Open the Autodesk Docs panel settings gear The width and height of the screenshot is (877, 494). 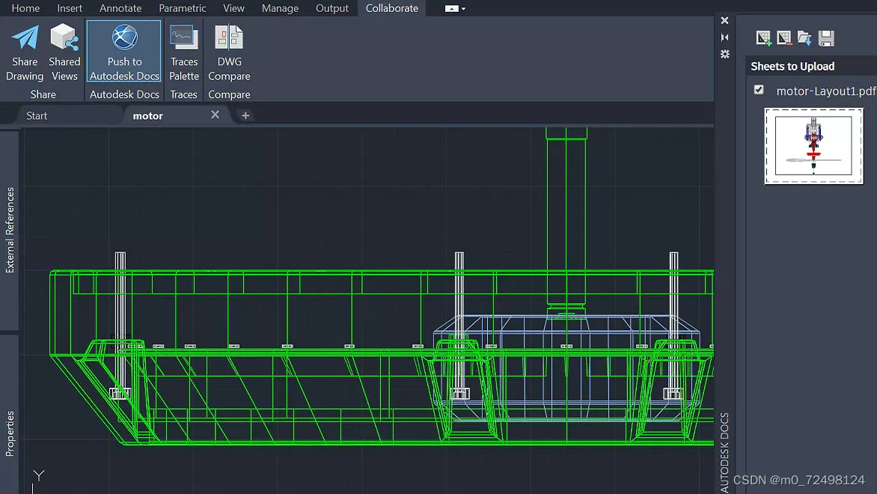click(724, 52)
